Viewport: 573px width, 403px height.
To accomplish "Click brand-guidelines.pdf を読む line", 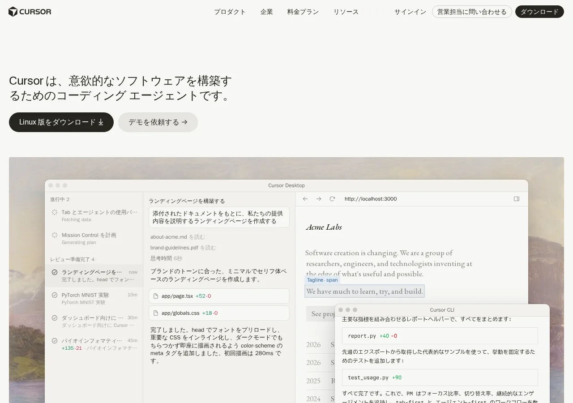I will coord(183,248).
